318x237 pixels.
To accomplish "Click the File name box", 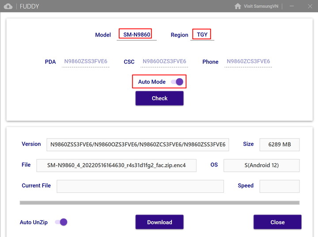I will pyautogui.click(x=117, y=166).
